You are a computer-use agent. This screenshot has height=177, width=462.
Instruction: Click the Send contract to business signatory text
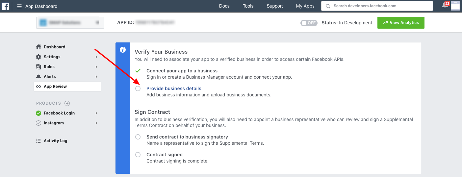point(187,137)
